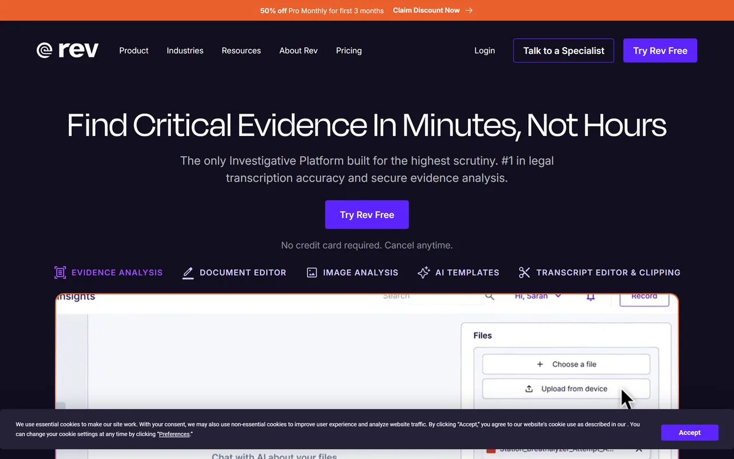Click the Image Analysis picture icon
Image resolution: width=734 pixels, height=459 pixels.
click(x=311, y=273)
